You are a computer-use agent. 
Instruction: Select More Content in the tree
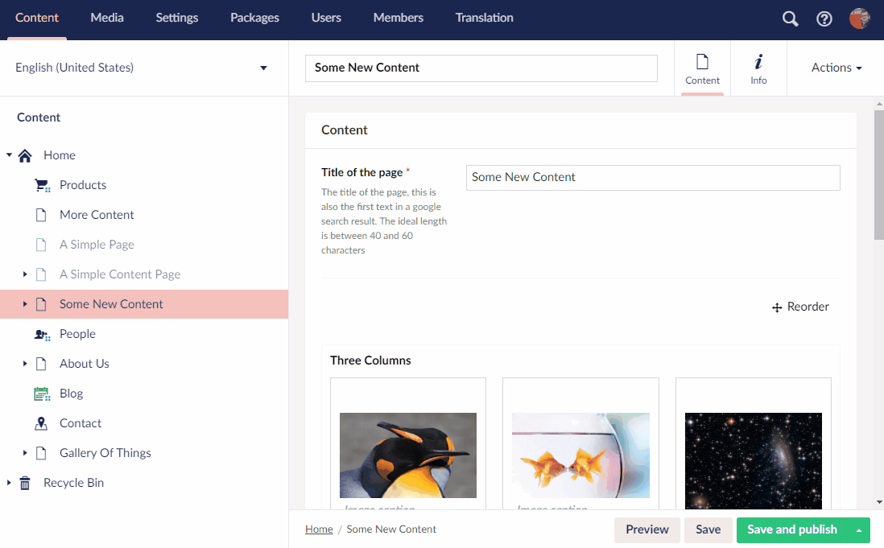coord(97,215)
